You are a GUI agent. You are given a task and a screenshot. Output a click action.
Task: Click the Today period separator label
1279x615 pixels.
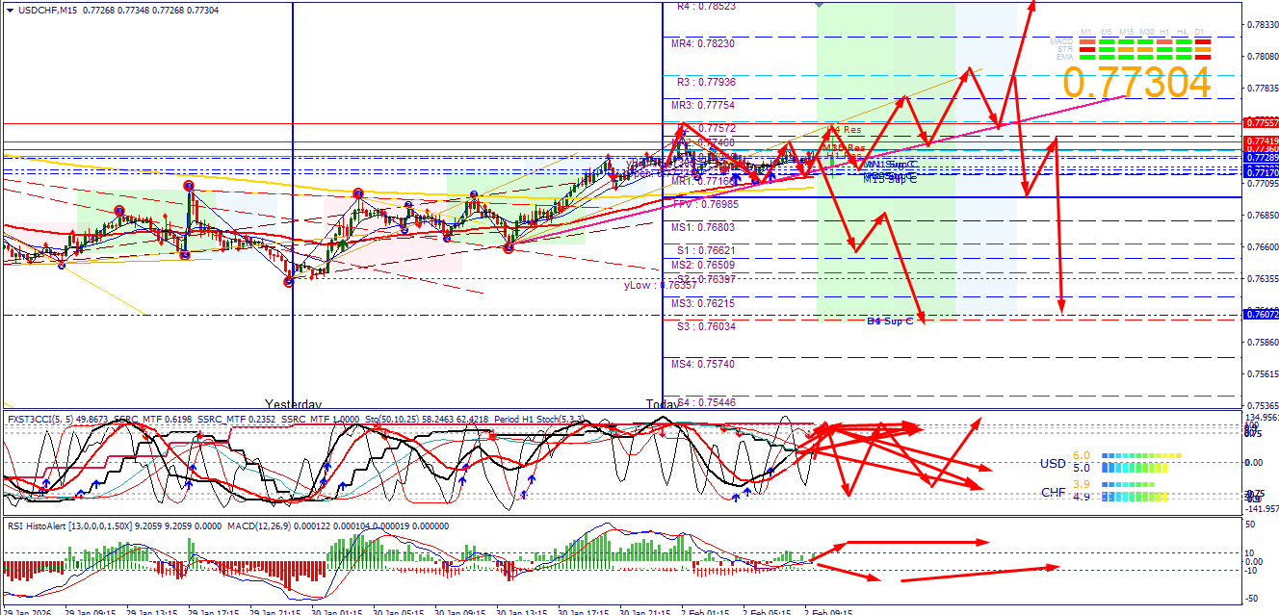(x=663, y=404)
